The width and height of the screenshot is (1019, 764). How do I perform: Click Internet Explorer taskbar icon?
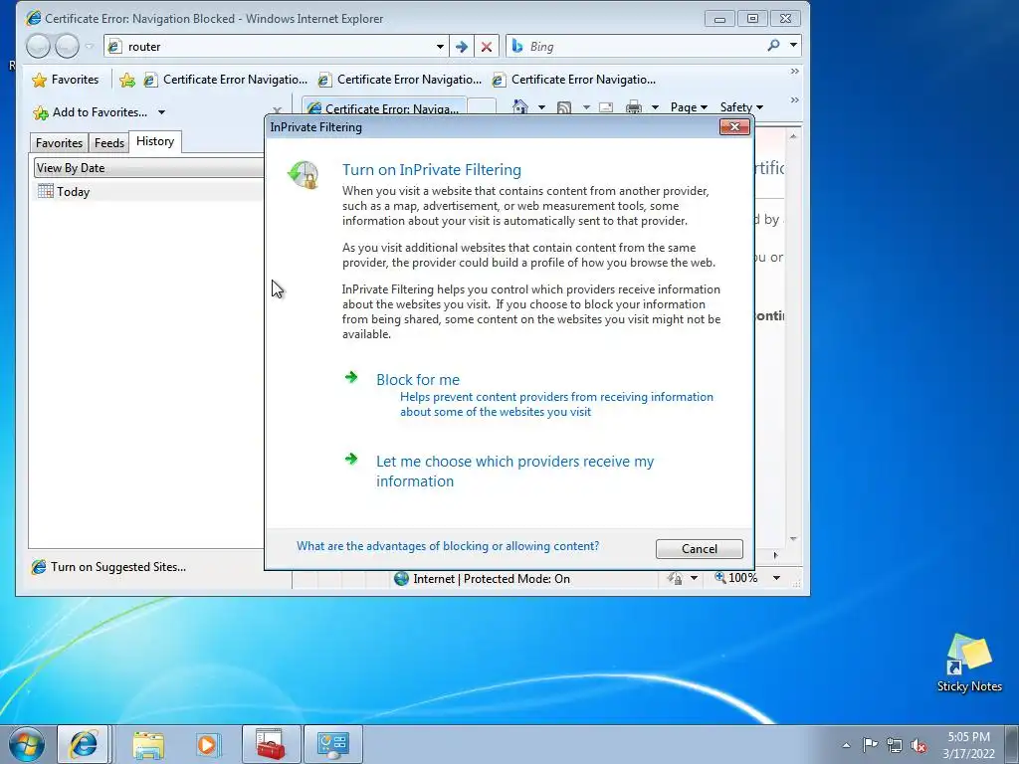(x=84, y=744)
